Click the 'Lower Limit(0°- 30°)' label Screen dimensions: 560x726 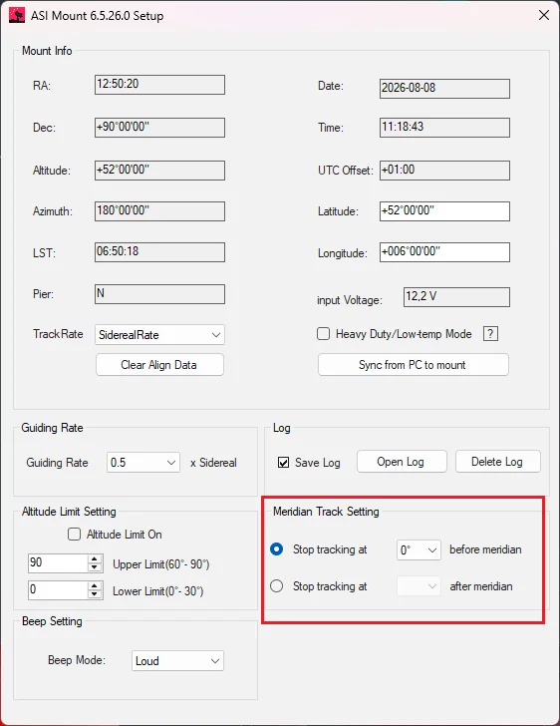(157, 591)
